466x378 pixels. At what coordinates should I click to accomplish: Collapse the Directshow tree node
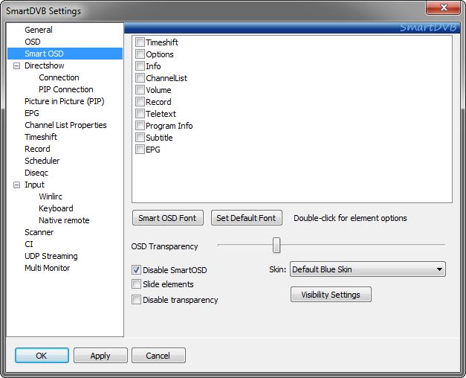click(17, 65)
